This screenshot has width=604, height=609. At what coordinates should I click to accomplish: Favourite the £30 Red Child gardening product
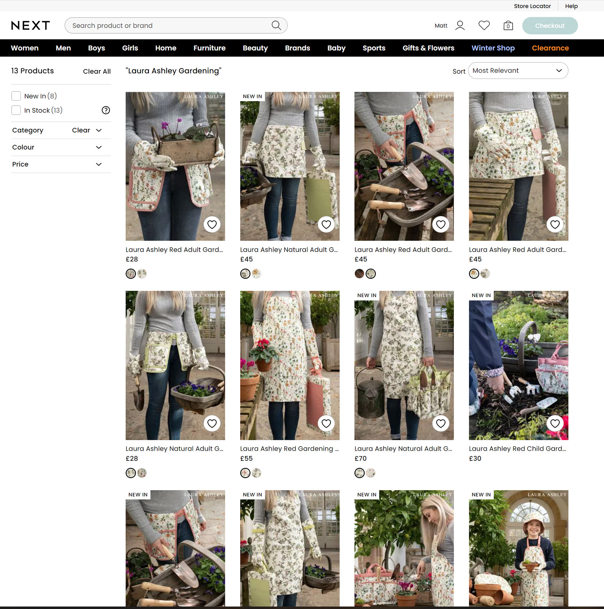tap(555, 423)
